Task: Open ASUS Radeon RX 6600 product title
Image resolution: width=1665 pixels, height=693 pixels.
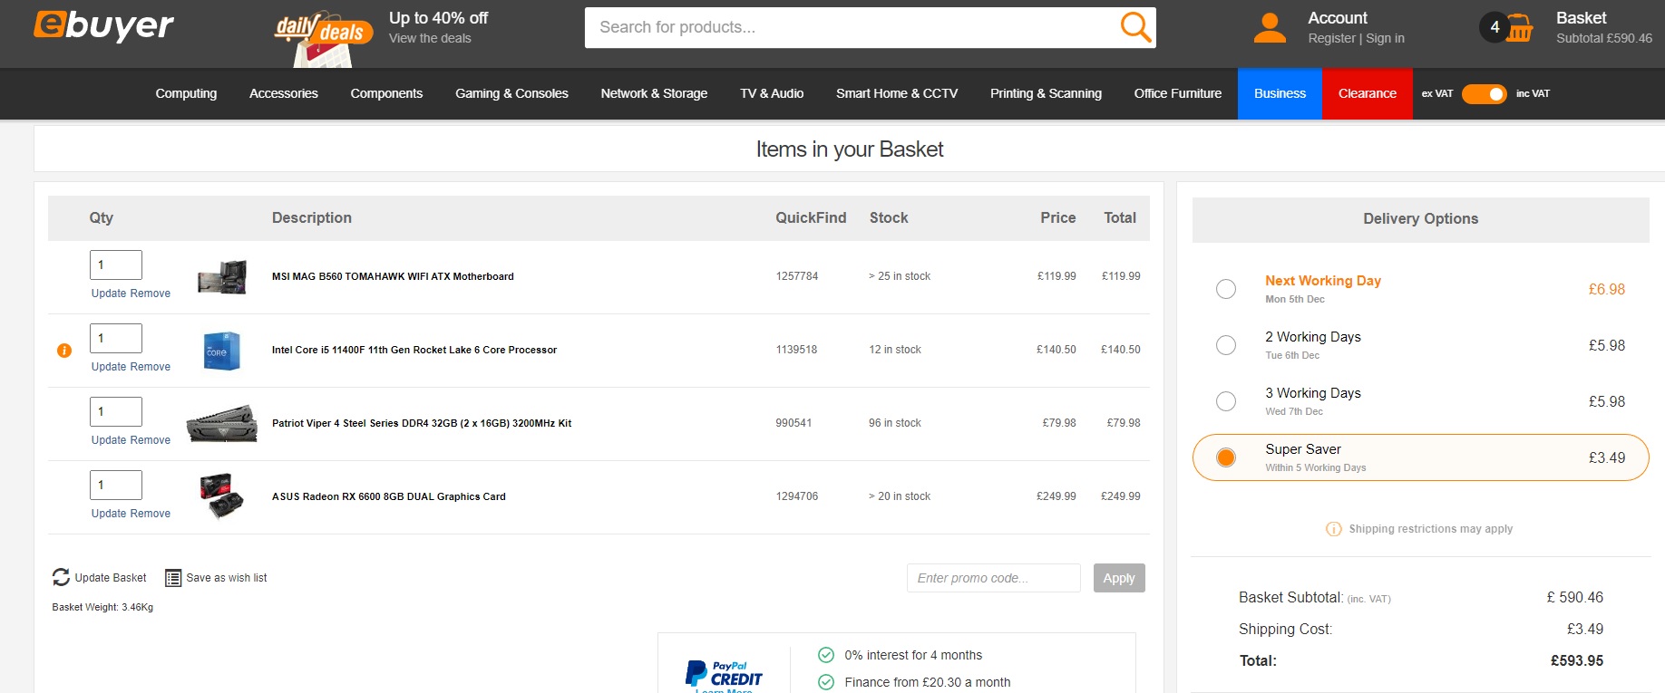Action: click(389, 496)
